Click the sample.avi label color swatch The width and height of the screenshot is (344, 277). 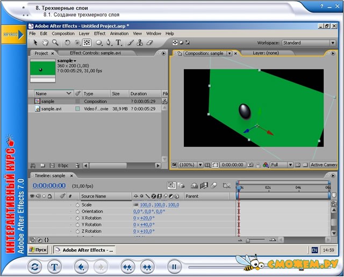(77, 108)
